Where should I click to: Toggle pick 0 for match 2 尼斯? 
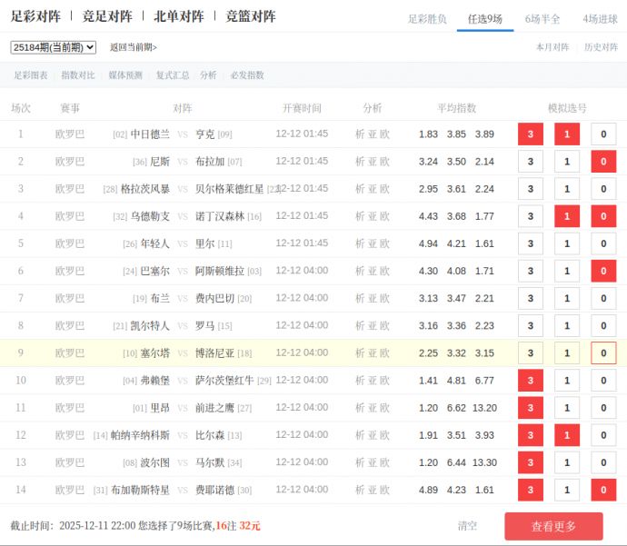click(x=603, y=162)
